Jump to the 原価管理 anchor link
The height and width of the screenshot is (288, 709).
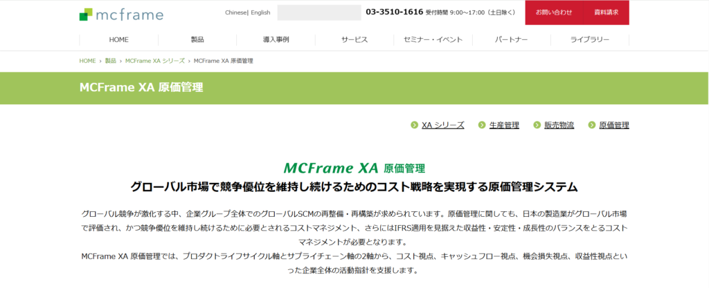[614, 125]
